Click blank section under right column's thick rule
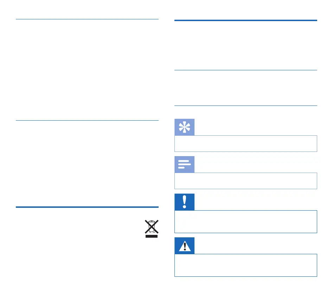333x295 pixels. pyautogui.click(x=245, y=45)
